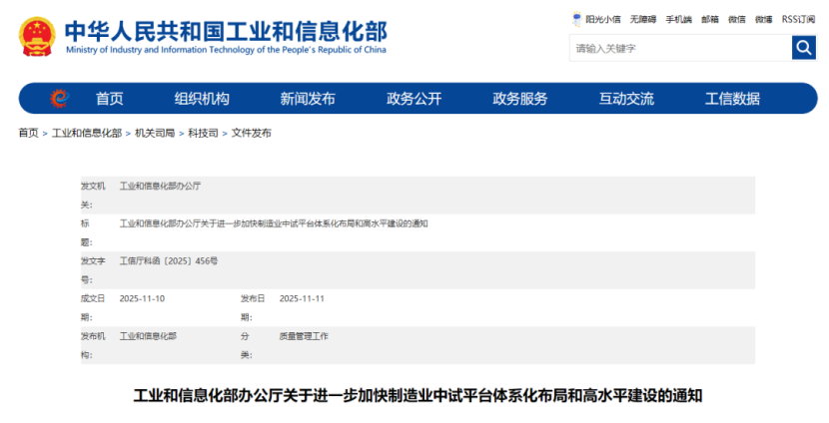
Task: Open 政务服务 from the main menu
Action: 519,99
